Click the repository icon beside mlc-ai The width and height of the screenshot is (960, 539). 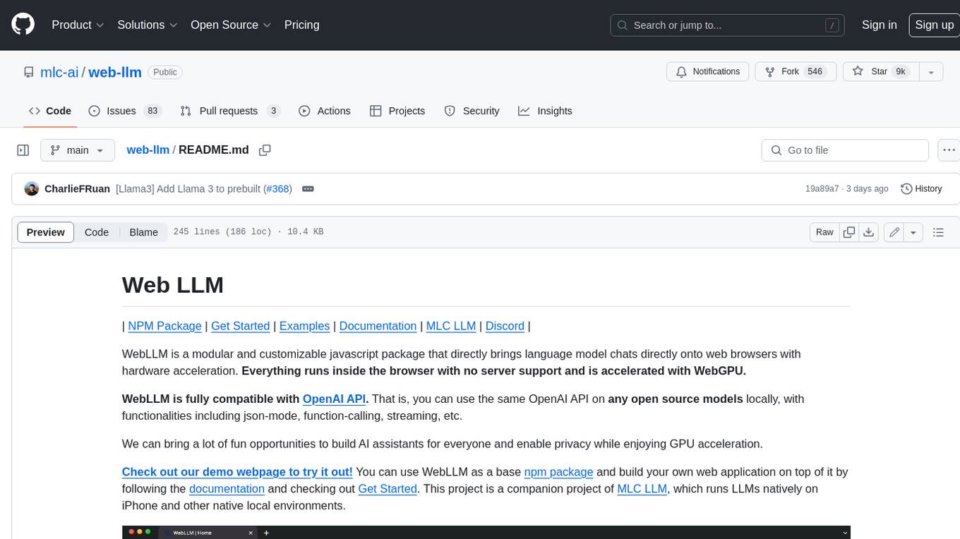[x=28, y=72]
